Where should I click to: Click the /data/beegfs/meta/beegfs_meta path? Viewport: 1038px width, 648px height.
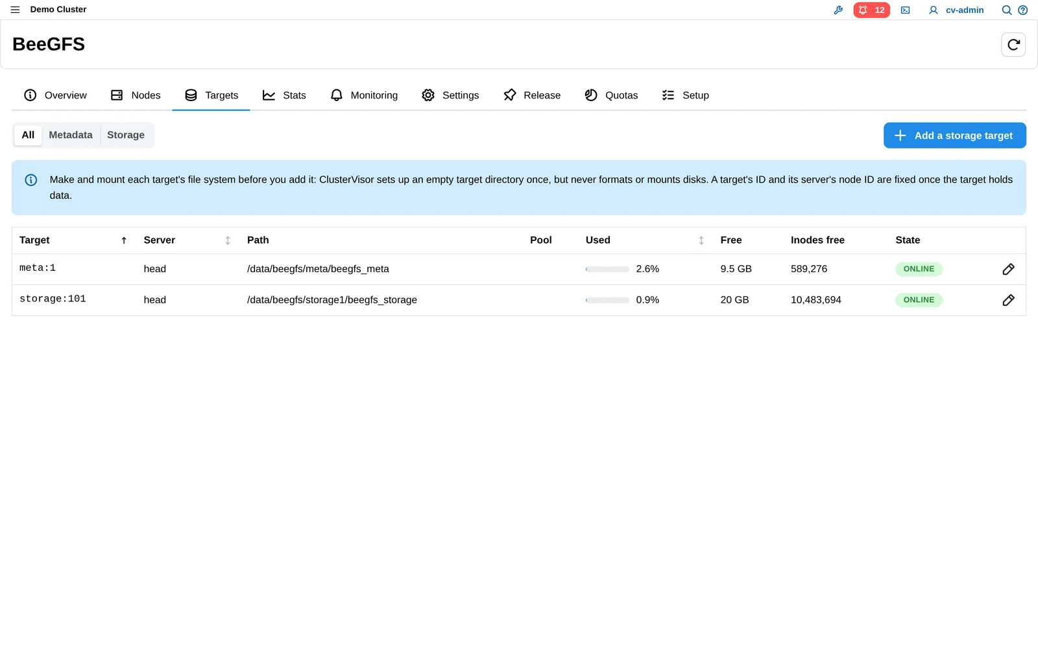click(x=318, y=269)
